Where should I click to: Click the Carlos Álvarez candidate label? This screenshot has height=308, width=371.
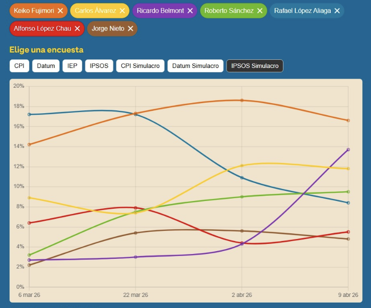(x=95, y=11)
